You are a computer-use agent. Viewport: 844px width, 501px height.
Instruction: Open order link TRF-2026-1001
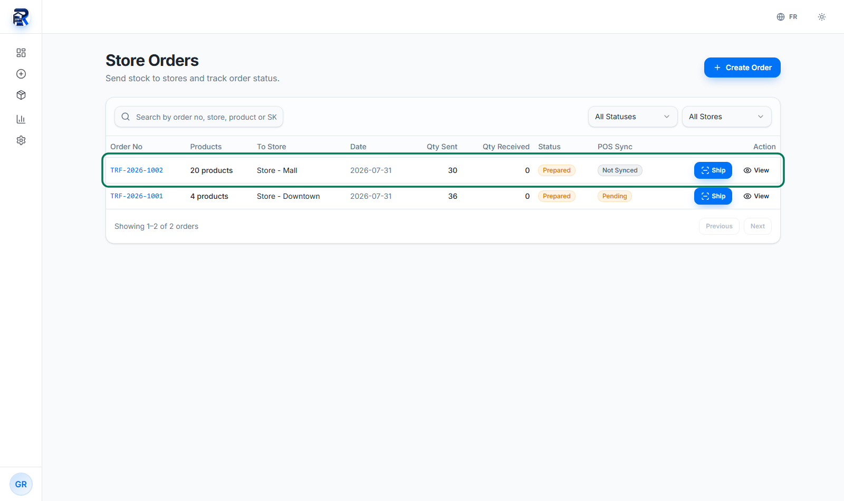[137, 196]
